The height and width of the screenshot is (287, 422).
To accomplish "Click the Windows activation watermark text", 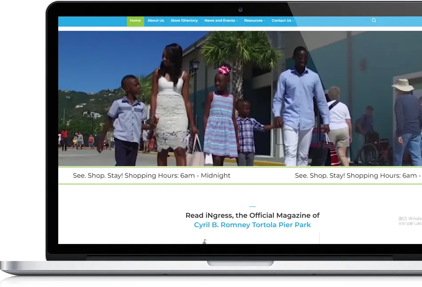I will (410, 221).
